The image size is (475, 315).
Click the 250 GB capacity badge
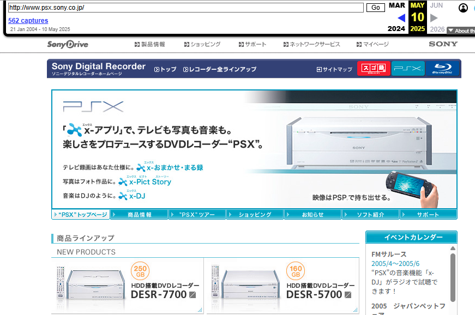[140, 271]
